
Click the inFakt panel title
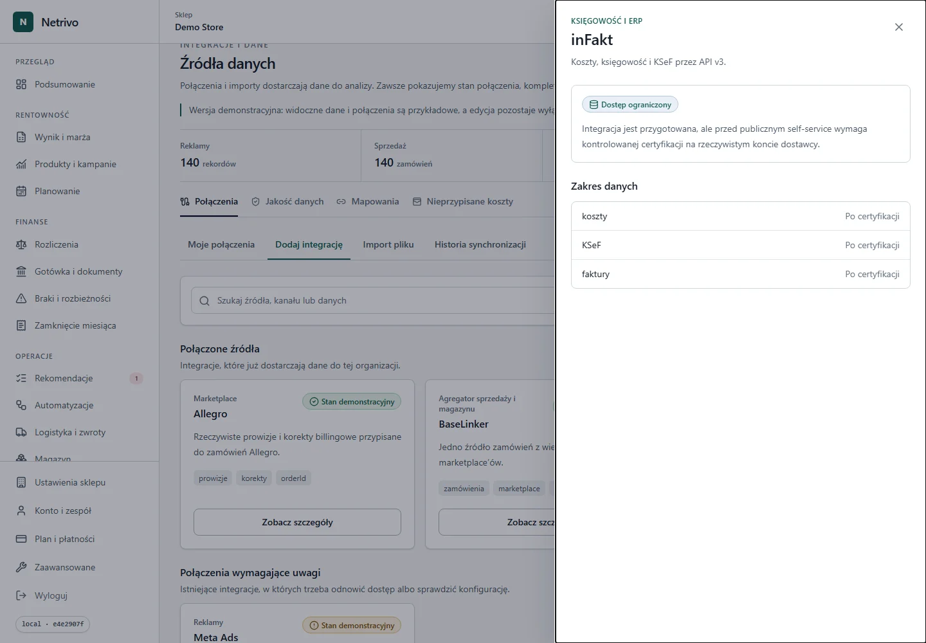tap(592, 40)
